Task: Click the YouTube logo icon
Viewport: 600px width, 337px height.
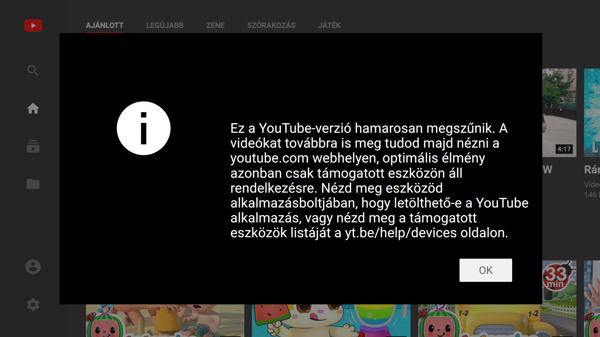Action: [33, 25]
